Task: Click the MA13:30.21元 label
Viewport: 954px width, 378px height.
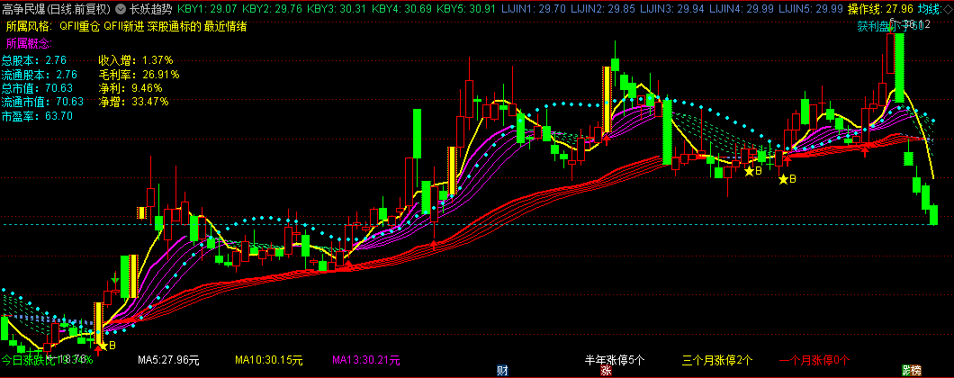Action: pyautogui.click(x=366, y=360)
